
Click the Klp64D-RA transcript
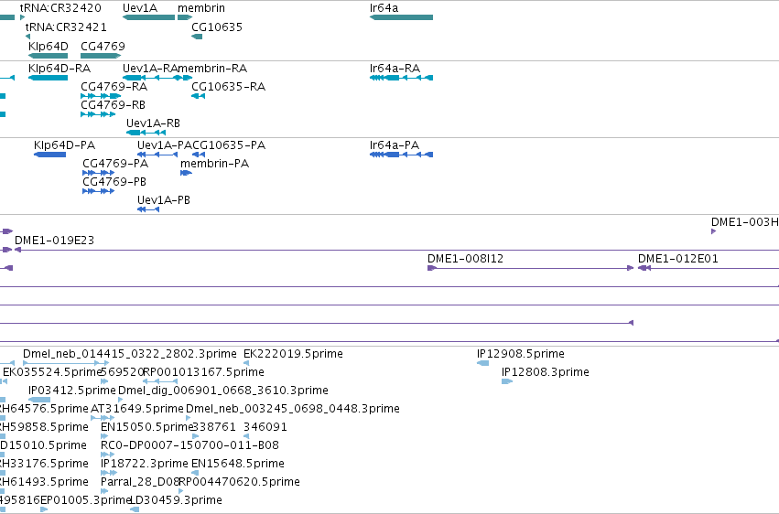[49, 78]
